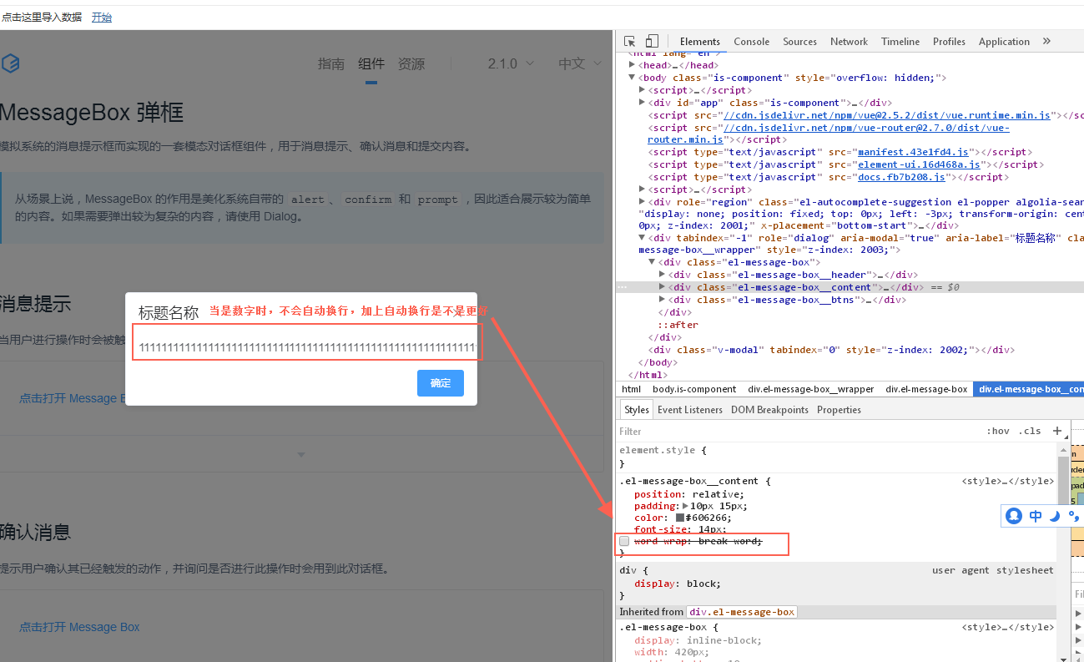This screenshot has height=662, width=1084.
Task: Open the manifest.43e1fd4.js script link
Action: pyautogui.click(x=913, y=152)
